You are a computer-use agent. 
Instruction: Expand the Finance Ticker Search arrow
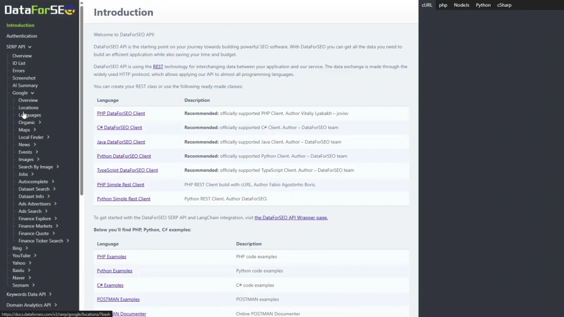pos(68,241)
